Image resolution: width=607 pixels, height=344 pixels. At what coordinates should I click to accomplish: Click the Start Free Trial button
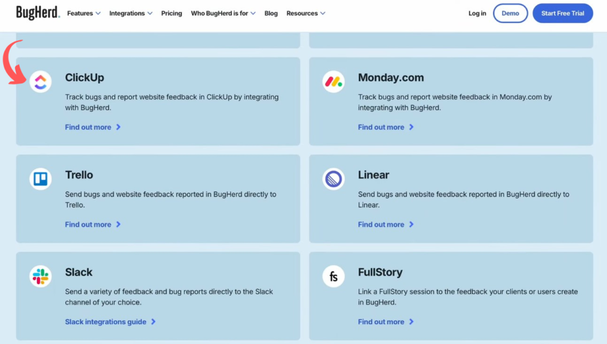pyautogui.click(x=563, y=13)
